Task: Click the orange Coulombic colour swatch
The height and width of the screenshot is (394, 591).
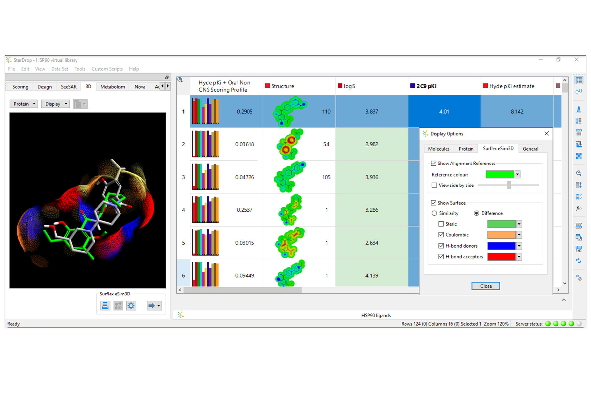Action: pos(501,235)
